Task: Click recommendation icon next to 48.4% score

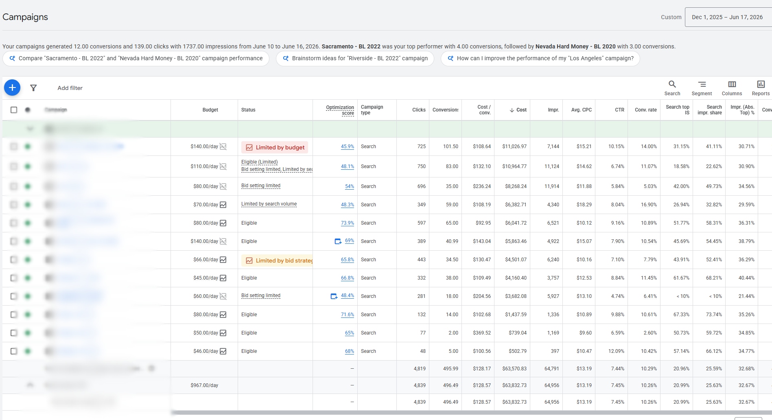Action: 334,296
